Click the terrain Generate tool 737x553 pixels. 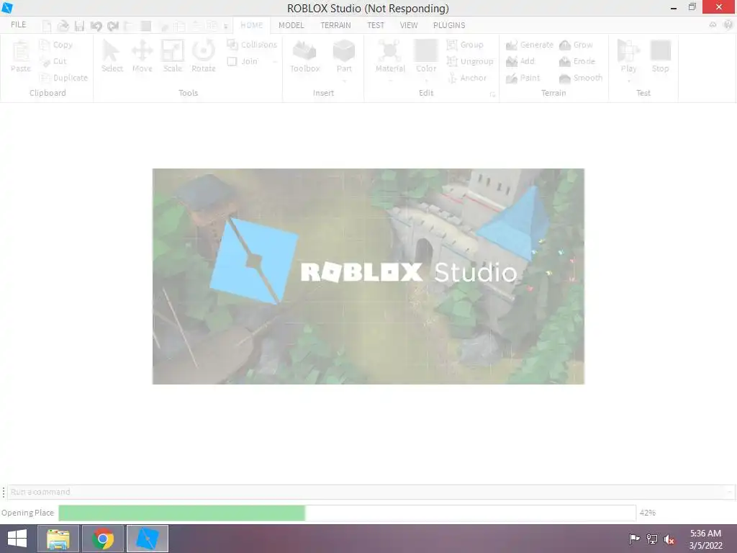pyautogui.click(x=530, y=45)
